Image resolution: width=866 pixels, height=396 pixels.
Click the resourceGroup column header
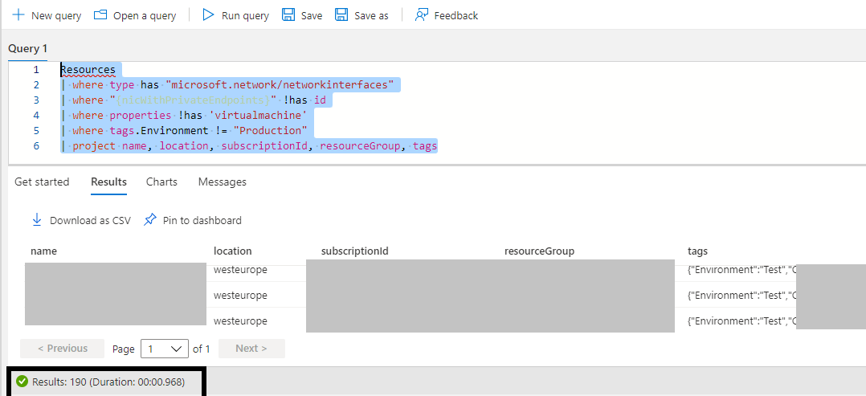pyautogui.click(x=539, y=251)
